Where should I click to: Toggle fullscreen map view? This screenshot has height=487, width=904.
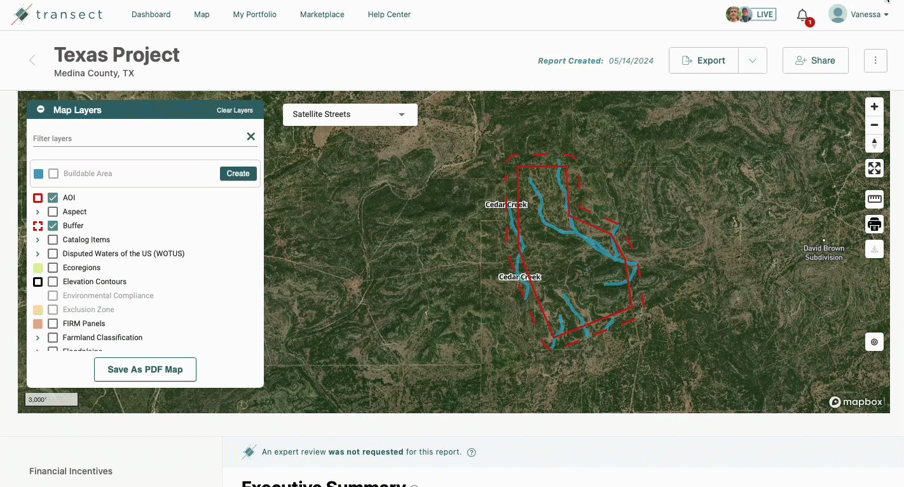point(875,168)
